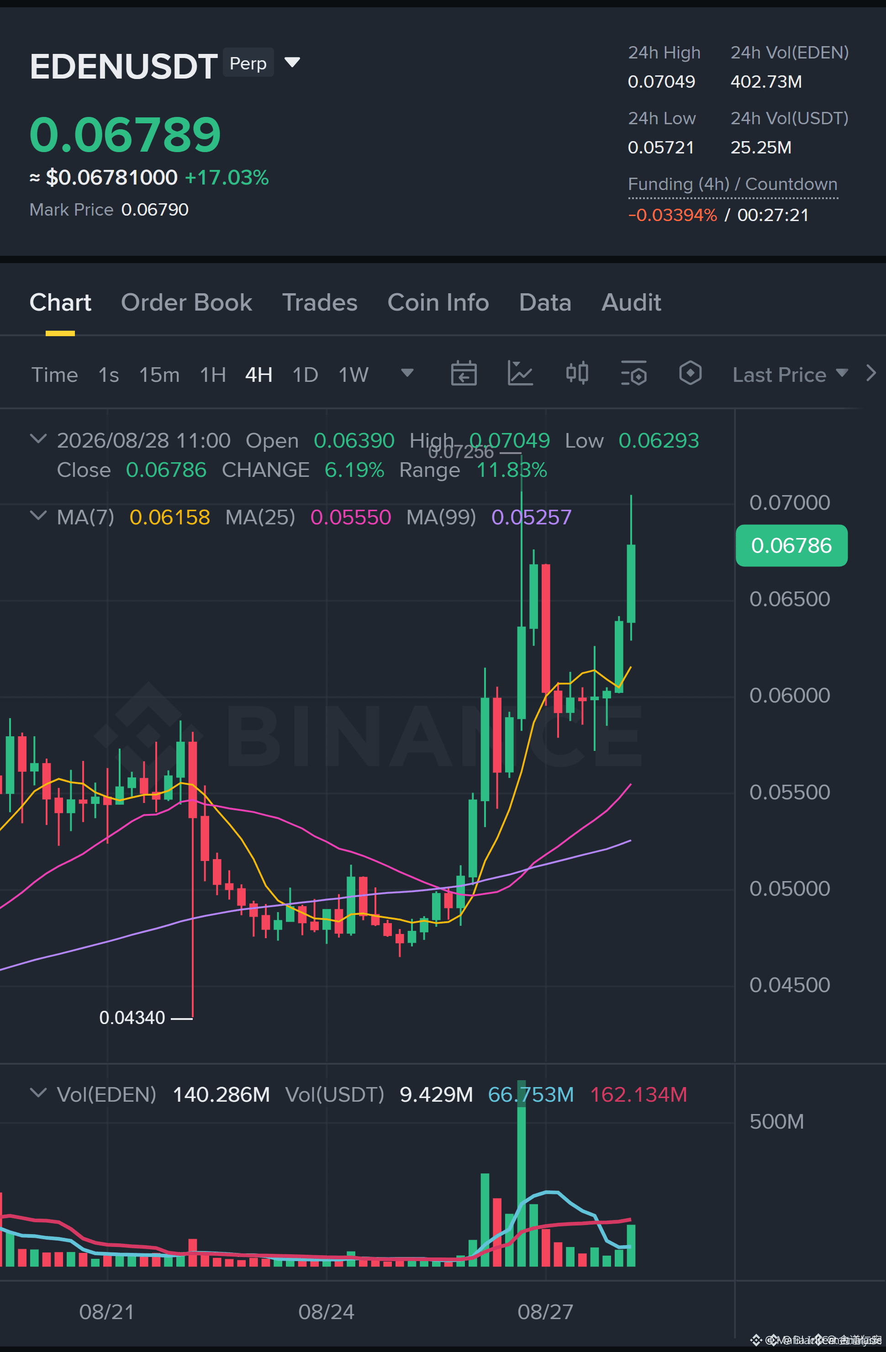Screen dimensions: 886x1352
Task: Click the Mark Price 0.06790 value
Action: pos(154,210)
